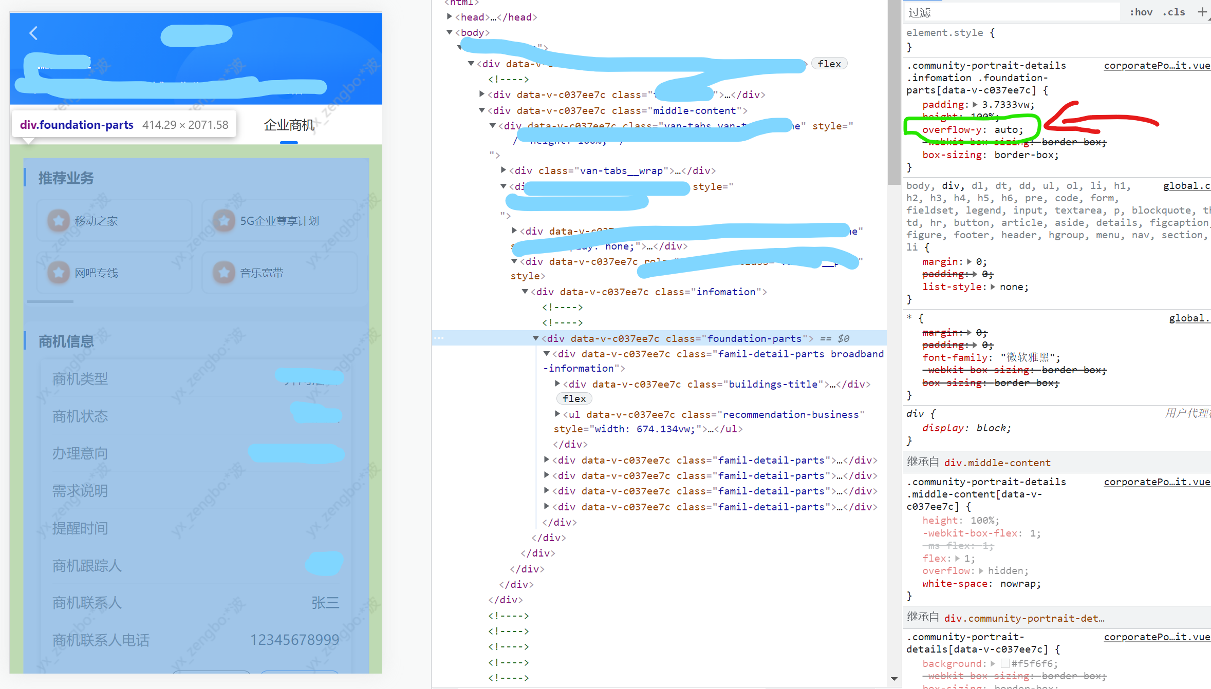This screenshot has height=689, width=1211.
Task: Expand the flex 1 shorthand property
Action: point(958,558)
